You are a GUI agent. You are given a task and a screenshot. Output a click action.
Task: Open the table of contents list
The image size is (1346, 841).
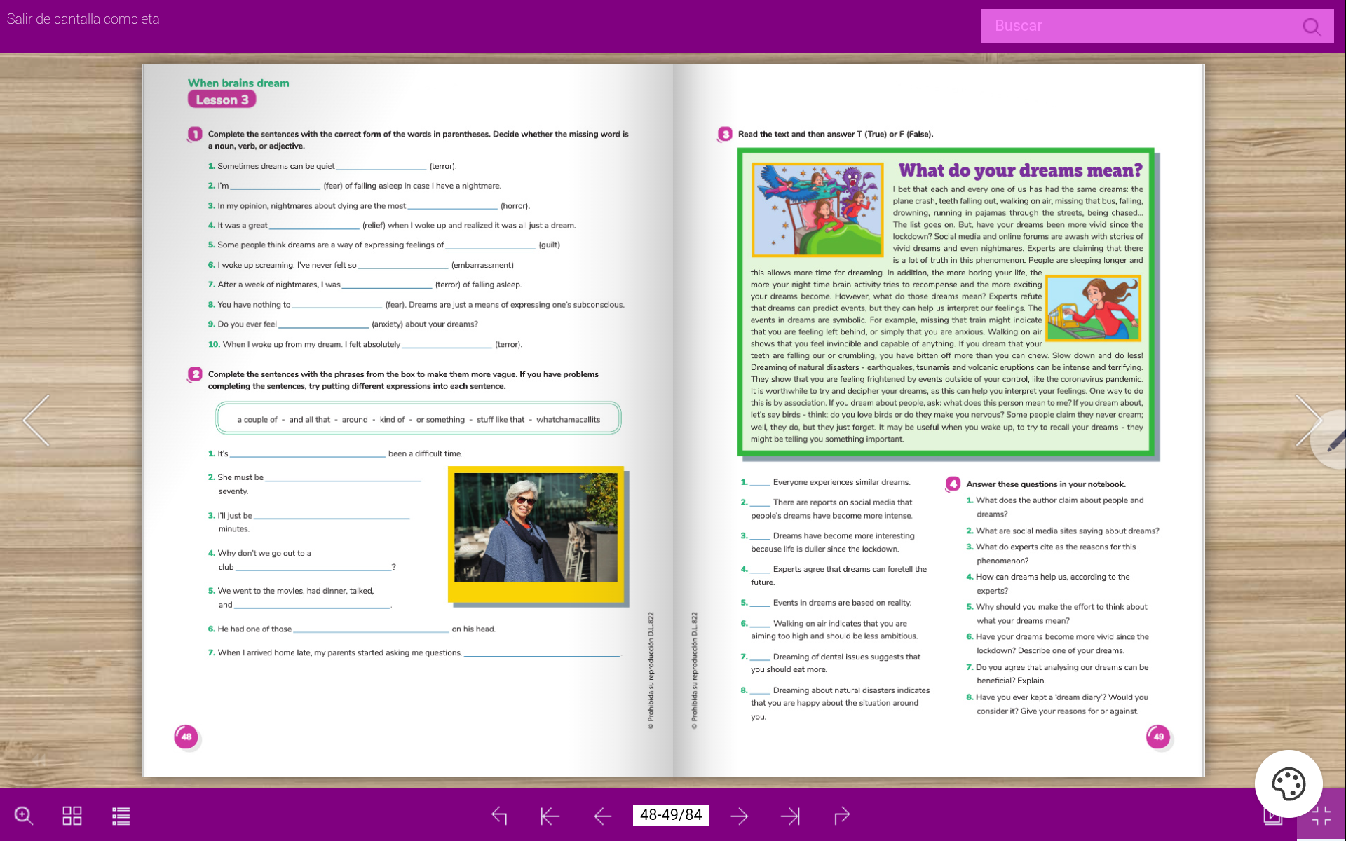(121, 815)
